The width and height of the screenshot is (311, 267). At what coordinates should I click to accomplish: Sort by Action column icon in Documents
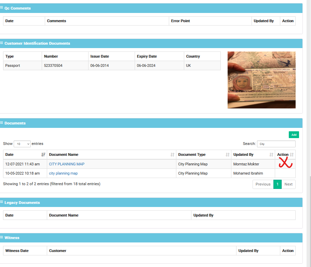pos(292,154)
